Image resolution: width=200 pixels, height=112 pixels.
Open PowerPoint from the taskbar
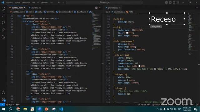pyautogui.click(x=47, y=109)
